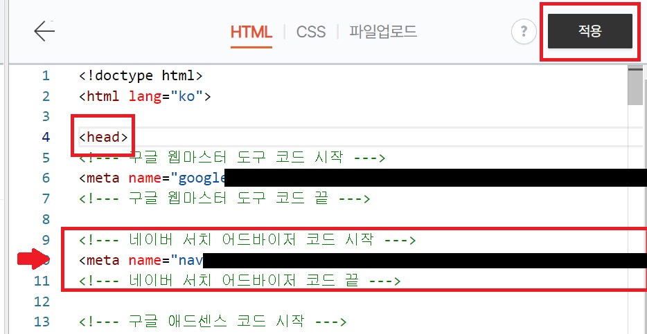Click the meta name="google line
The height and width of the screenshot is (334, 647).
[x=152, y=178]
